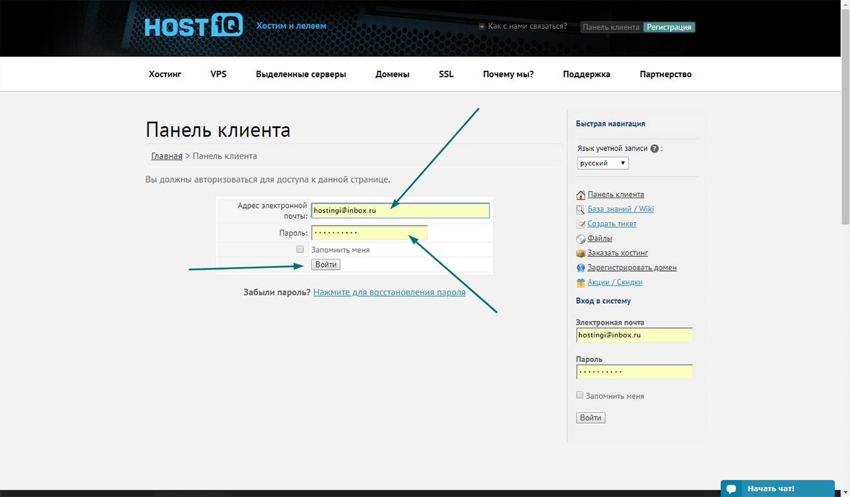Click the house icon beside Панель клиента

click(x=581, y=195)
